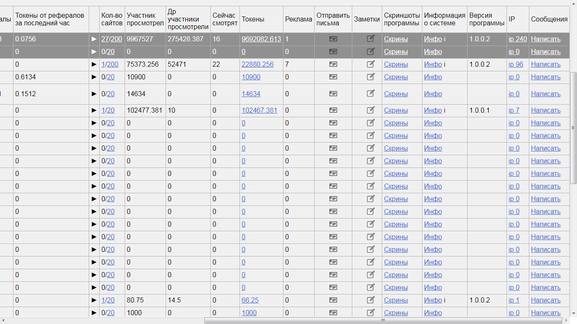Click Написать in the ip 96 row
577x324 pixels.
pos(546,64)
